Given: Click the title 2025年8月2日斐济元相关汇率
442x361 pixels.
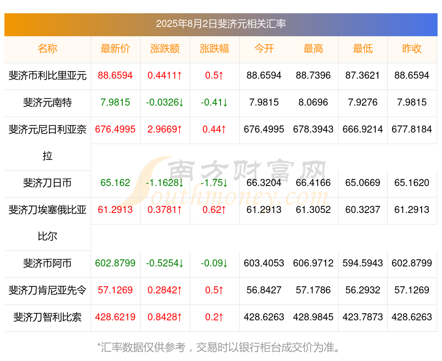Looking at the screenshot, I should pyautogui.click(x=221, y=24).
